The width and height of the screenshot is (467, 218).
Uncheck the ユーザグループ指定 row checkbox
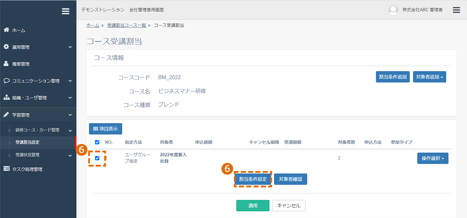click(97, 158)
